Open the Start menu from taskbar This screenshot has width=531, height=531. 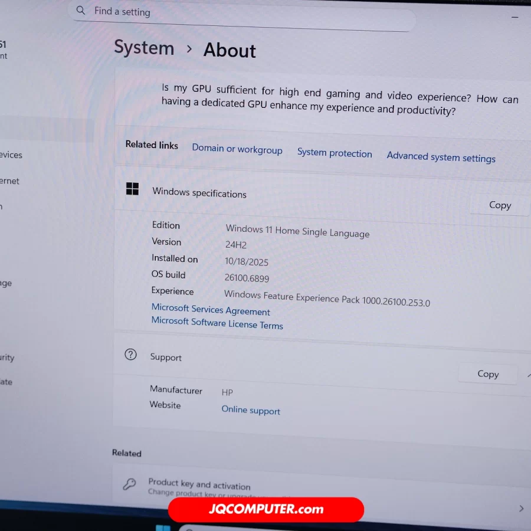(163, 527)
